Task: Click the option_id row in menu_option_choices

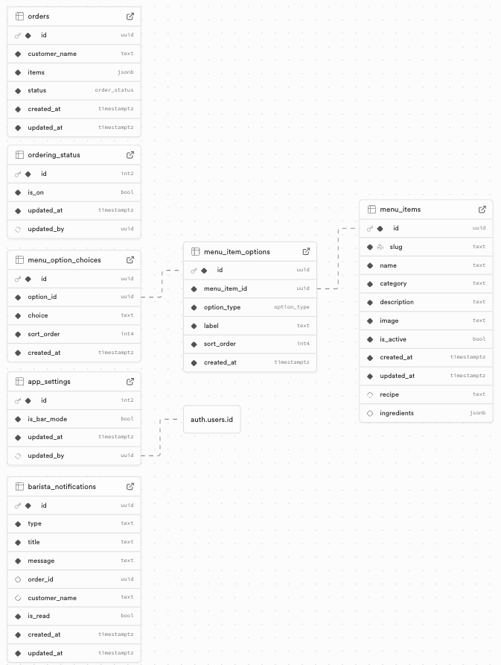Action: coord(42,297)
